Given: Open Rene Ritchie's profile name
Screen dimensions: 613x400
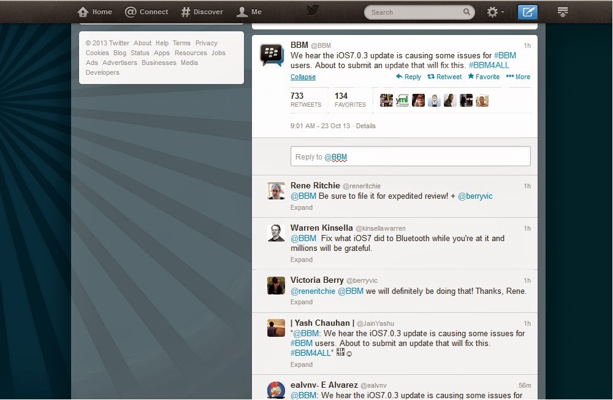Looking at the screenshot, I should 315,185.
